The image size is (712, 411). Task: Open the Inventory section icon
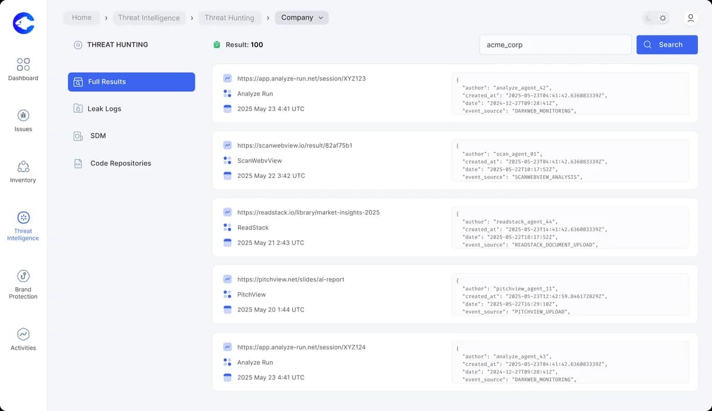(23, 166)
